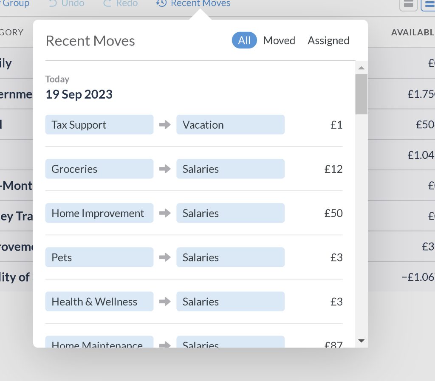Click the Home Improvement source category
This screenshot has height=381, width=435.
coord(99,213)
